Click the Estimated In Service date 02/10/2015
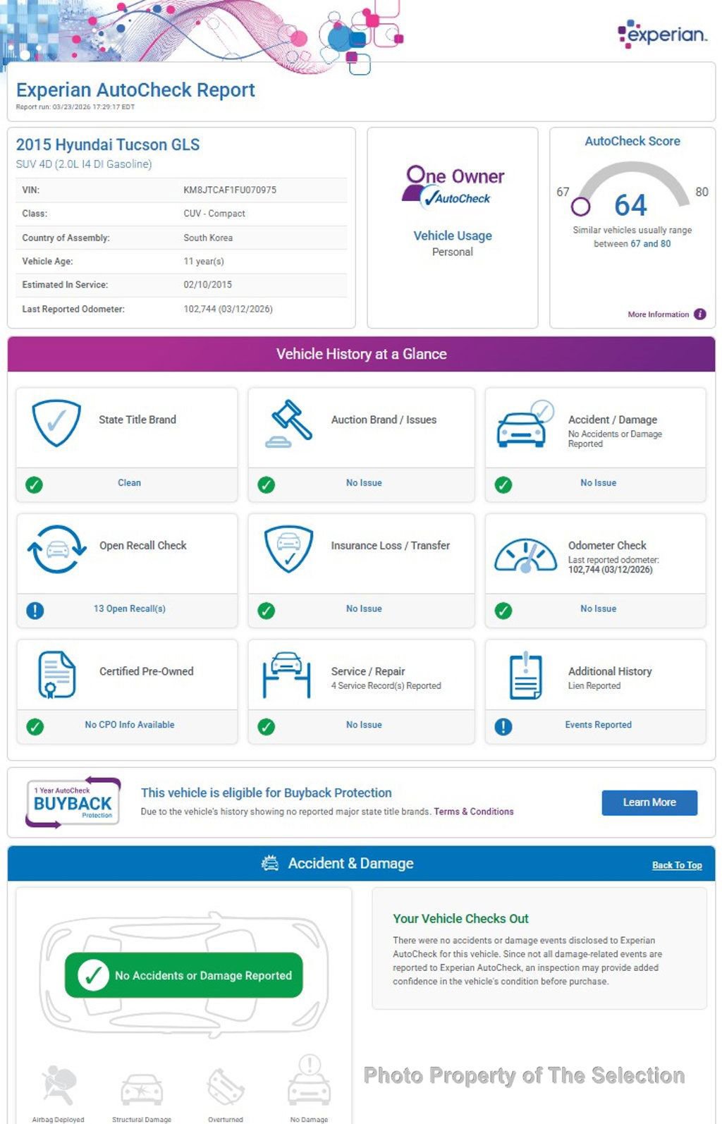Screen dimensions: 722x1124 (207, 285)
